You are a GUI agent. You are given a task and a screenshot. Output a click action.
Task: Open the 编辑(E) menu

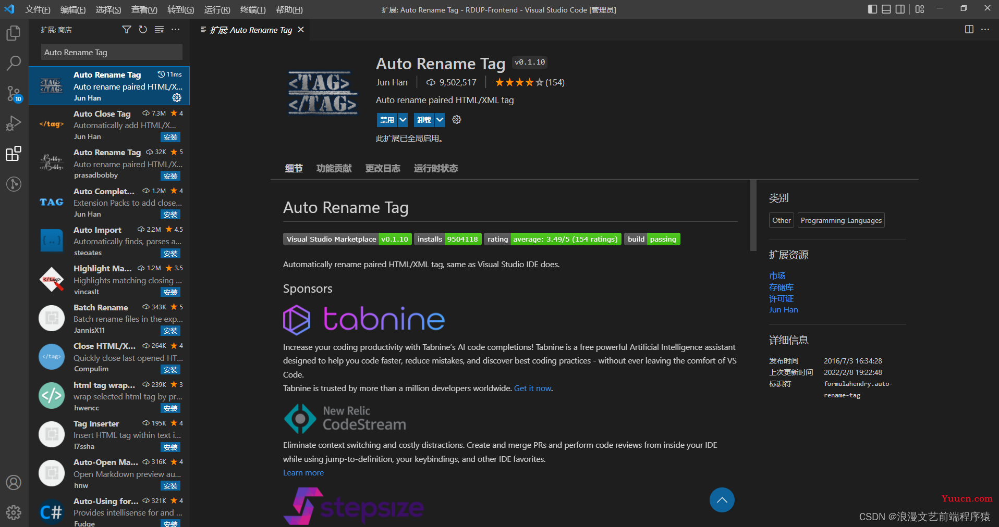point(73,10)
